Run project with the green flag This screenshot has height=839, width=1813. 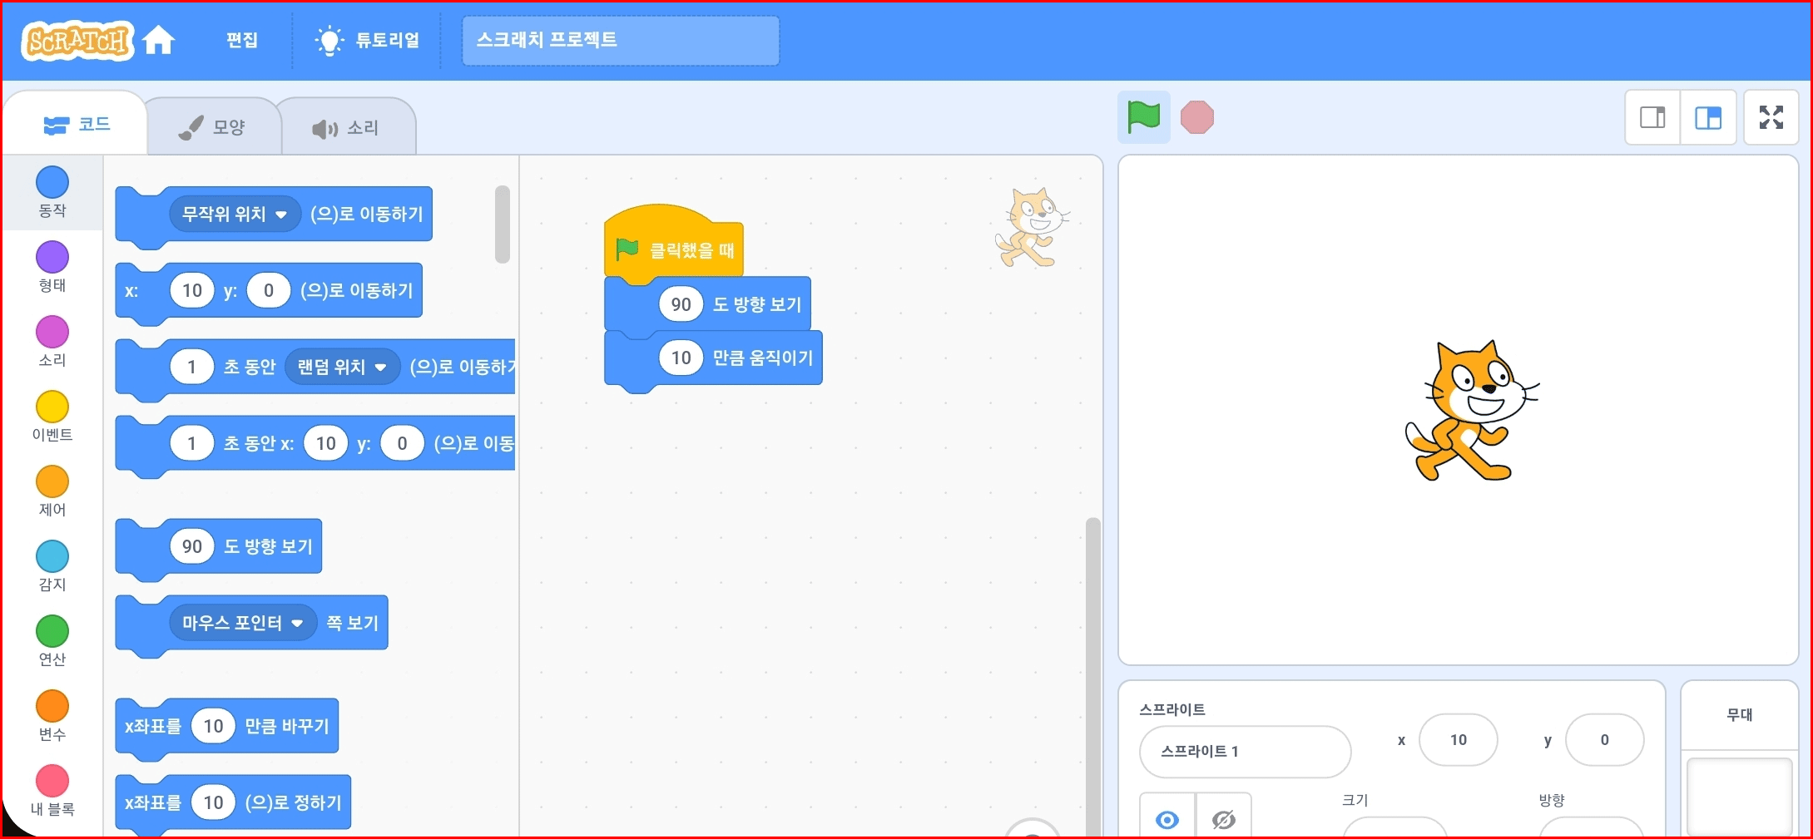[x=1143, y=117]
